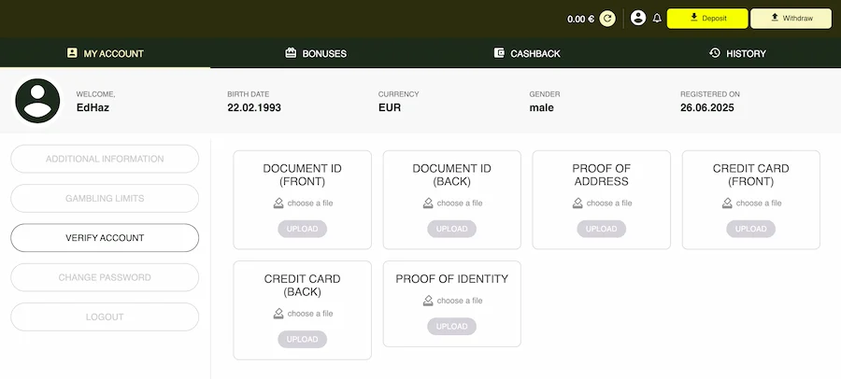
Task: Click the Bonuses gift icon
Action: coord(291,53)
